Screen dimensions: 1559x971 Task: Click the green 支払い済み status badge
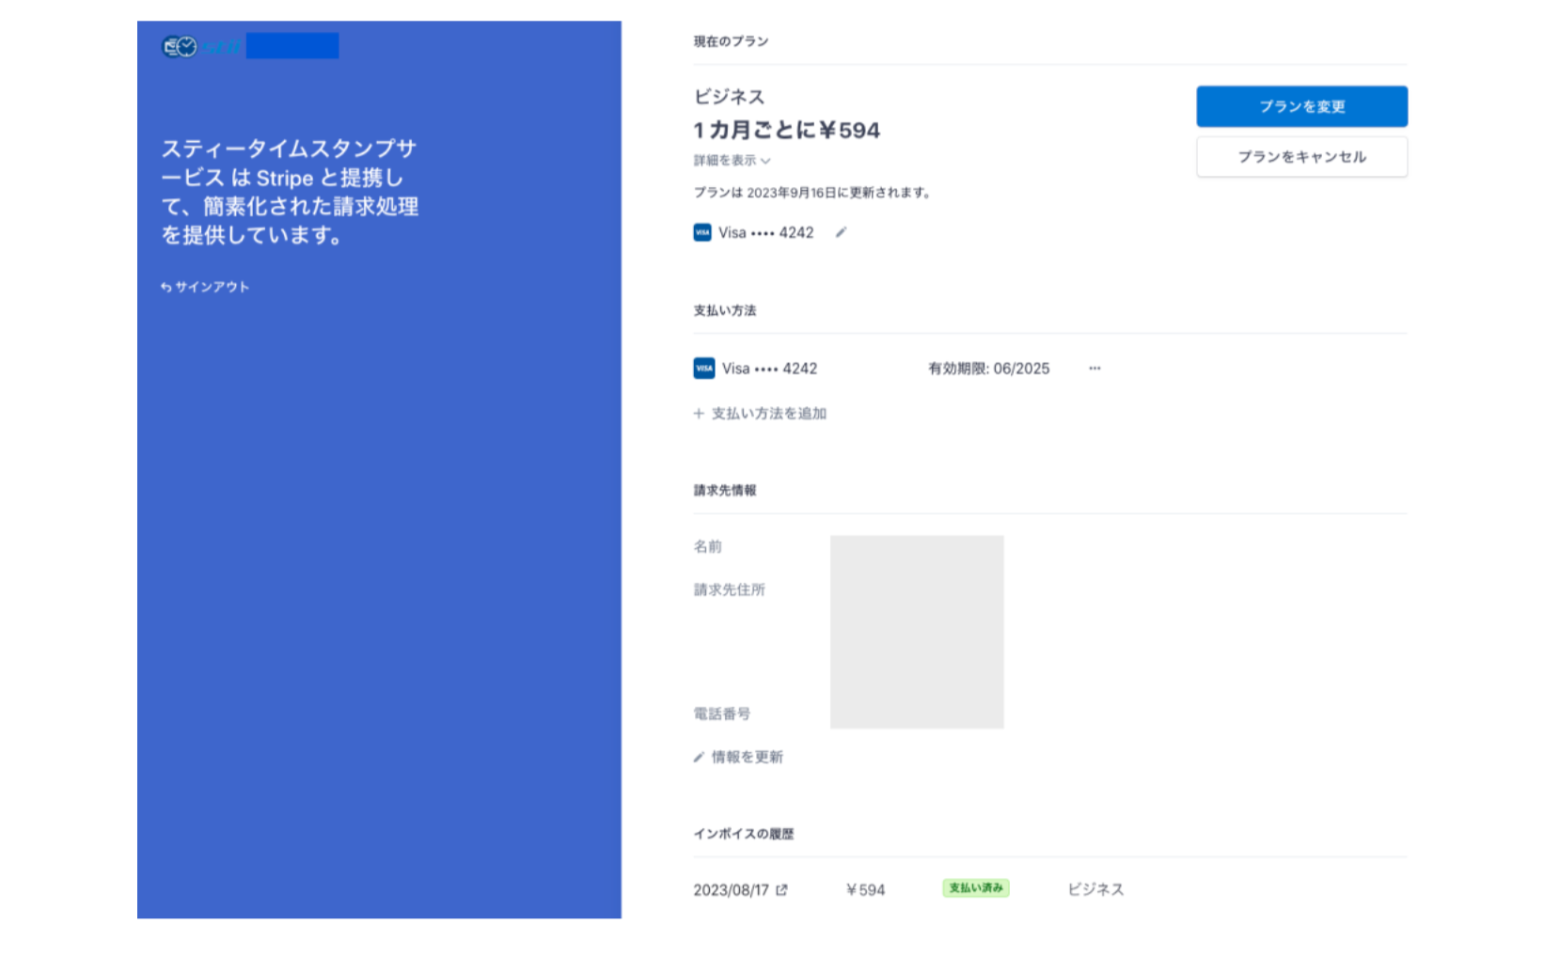[975, 888]
